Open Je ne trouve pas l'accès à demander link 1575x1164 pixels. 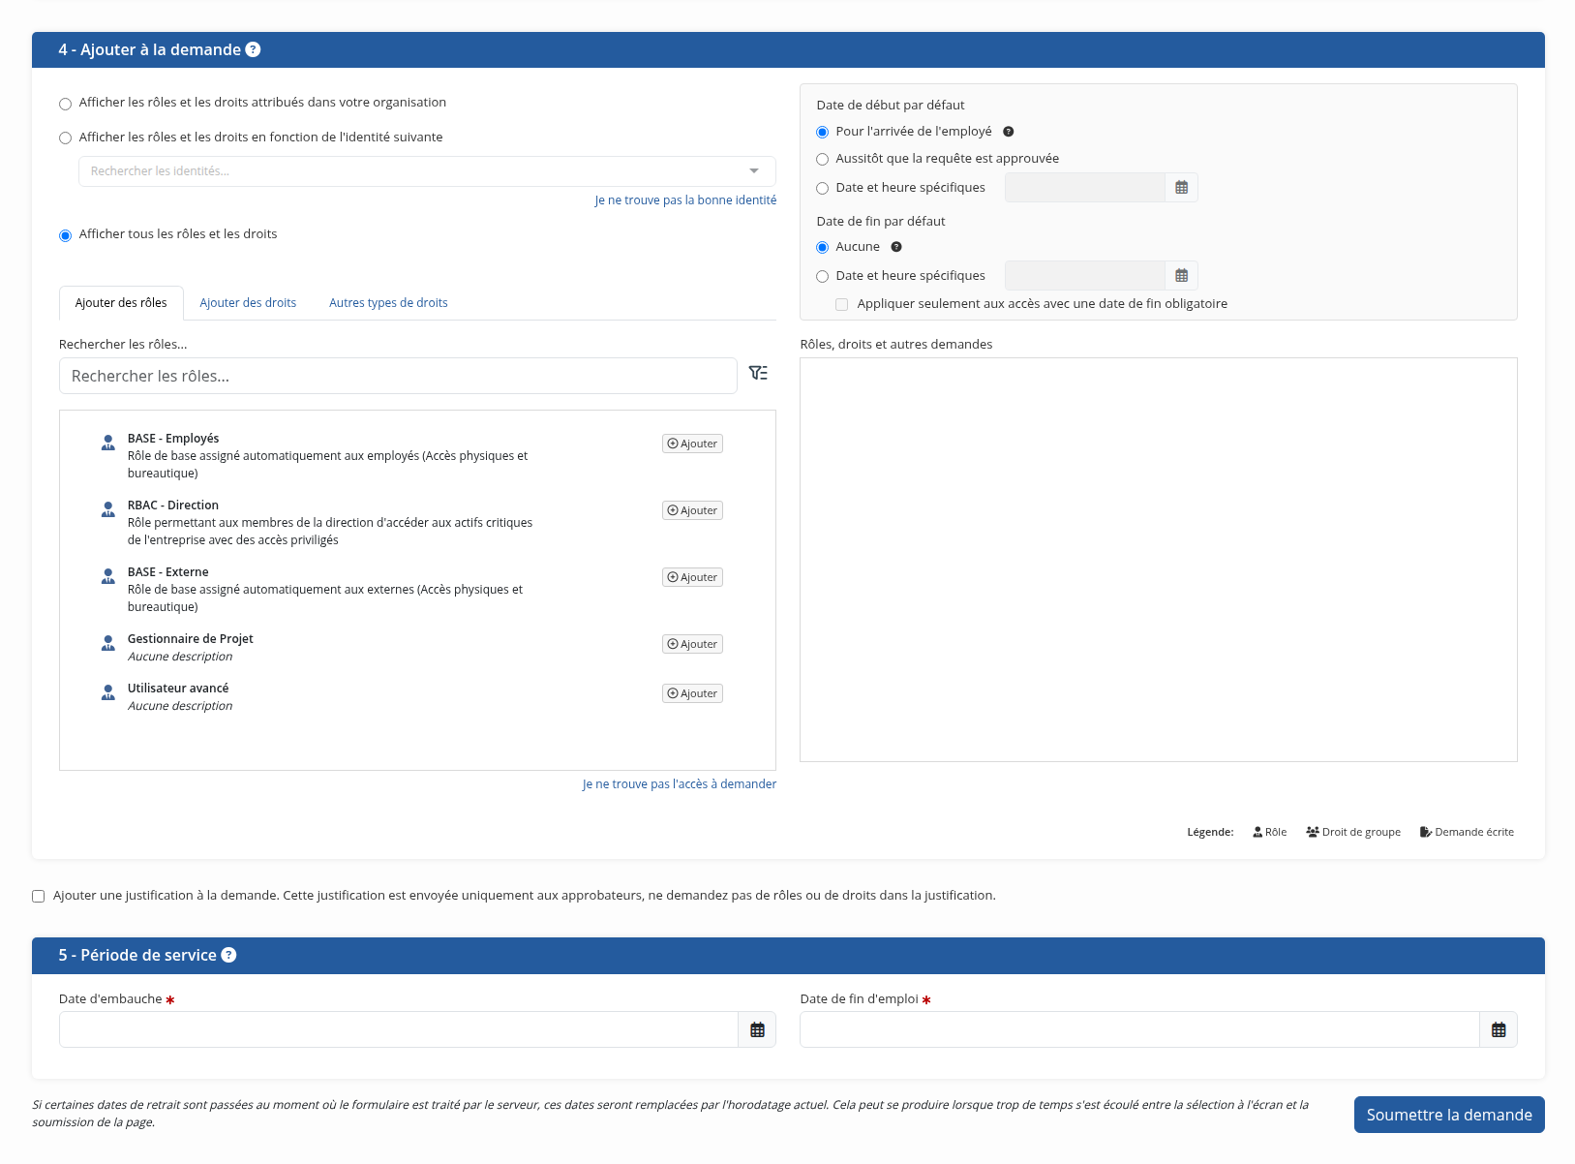click(x=680, y=784)
